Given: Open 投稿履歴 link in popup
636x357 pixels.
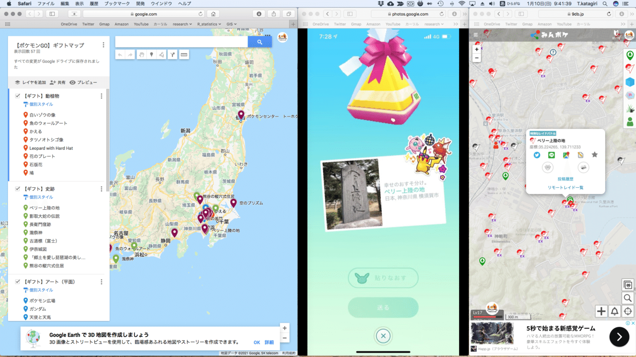Looking at the screenshot, I should click(x=565, y=179).
